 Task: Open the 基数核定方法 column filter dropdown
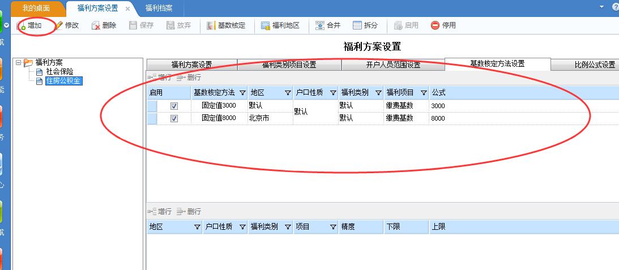pos(242,93)
